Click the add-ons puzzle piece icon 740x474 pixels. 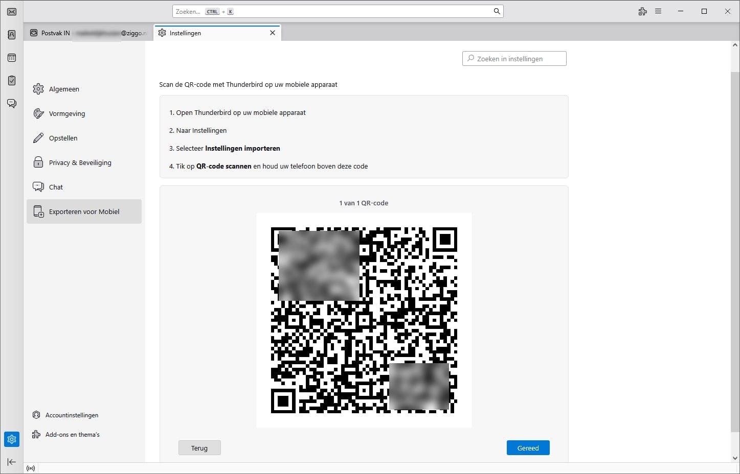coord(642,11)
